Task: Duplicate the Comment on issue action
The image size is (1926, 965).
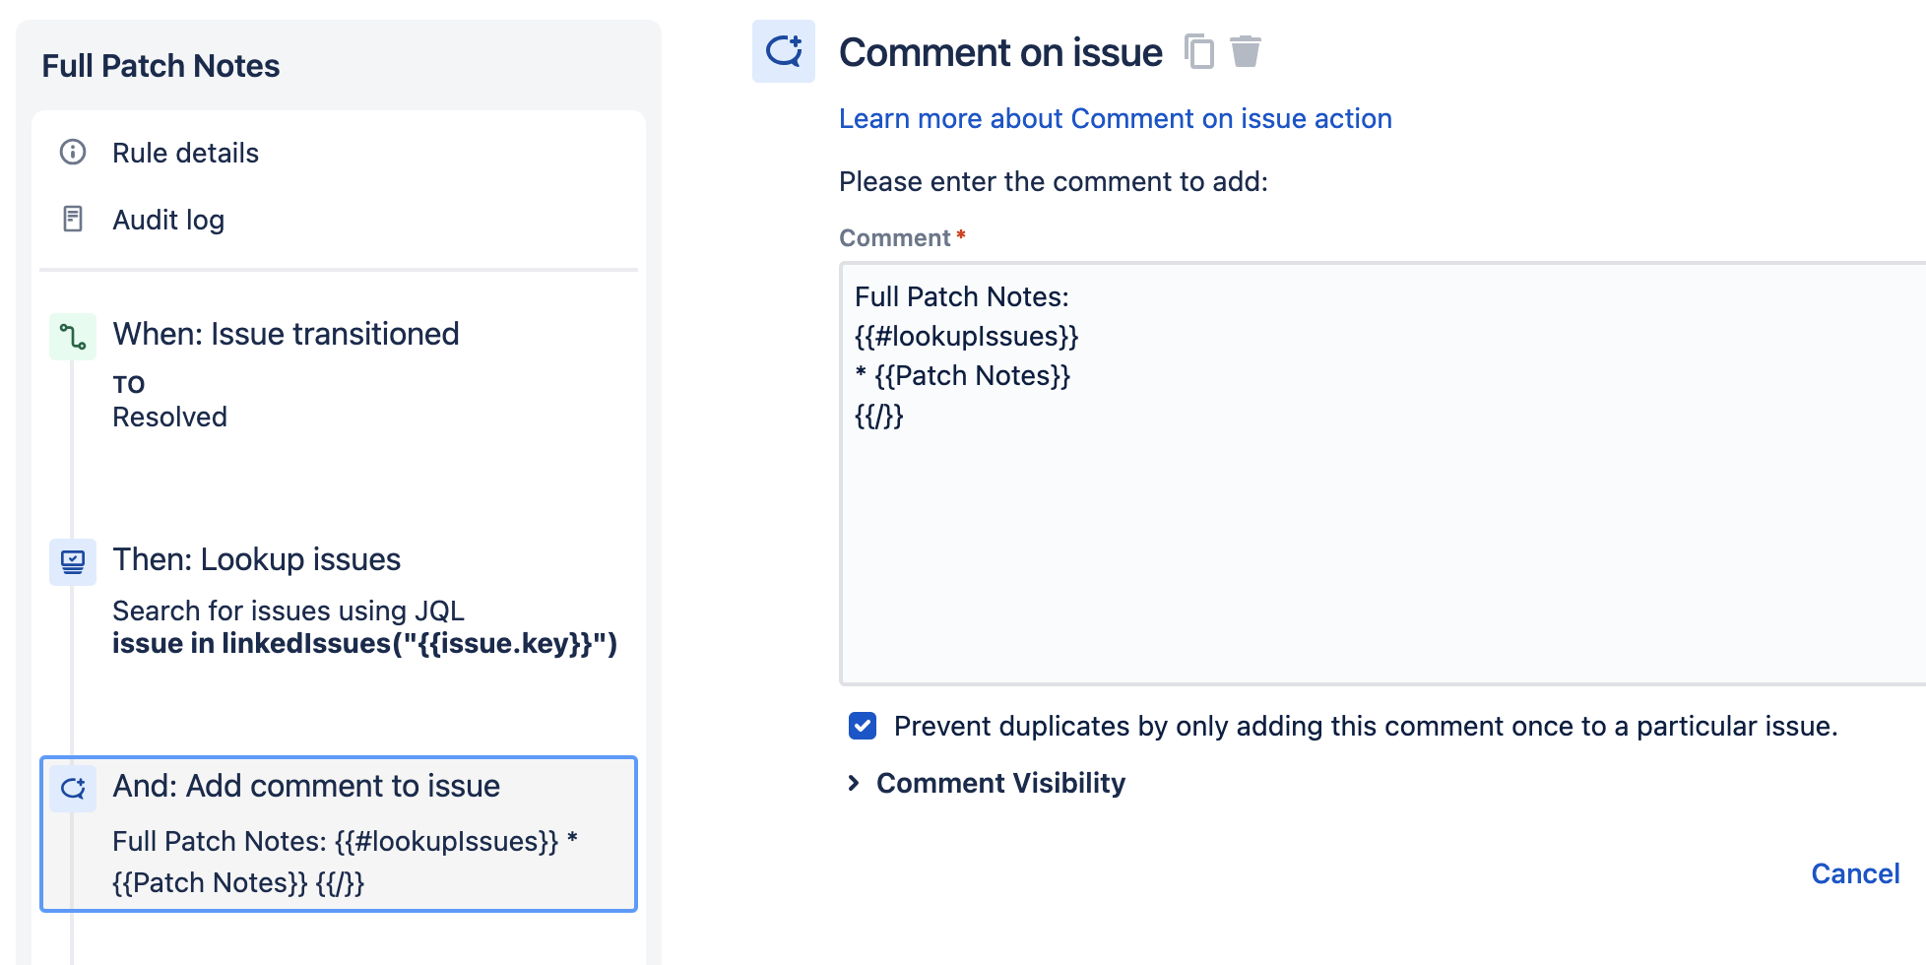Action: pyautogui.click(x=1199, y=52)
